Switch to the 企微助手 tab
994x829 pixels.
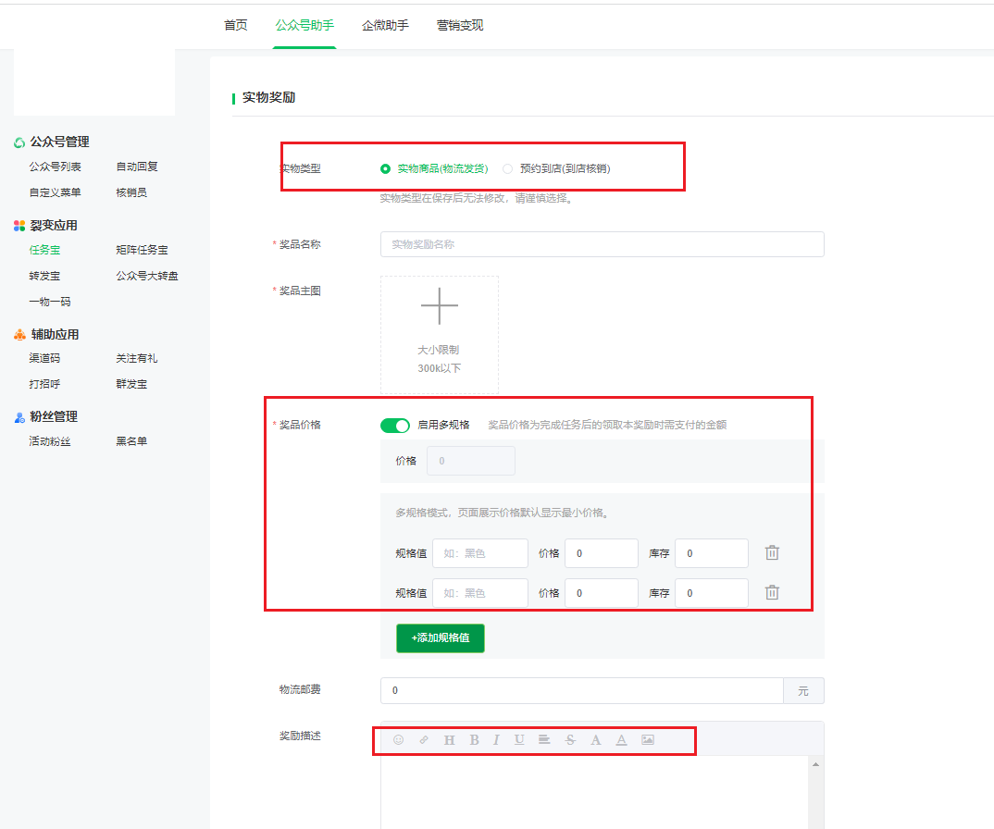coord(385,27)
